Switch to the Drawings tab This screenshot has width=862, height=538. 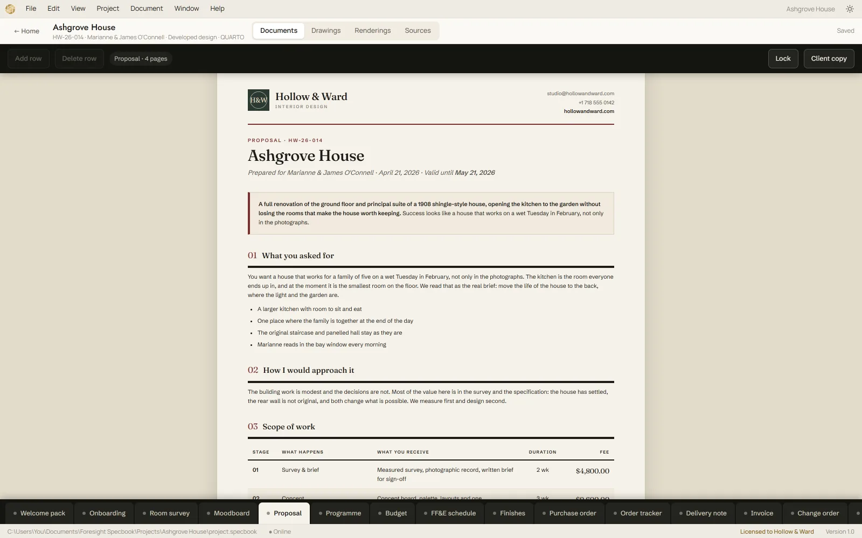[x=326, y=31]
